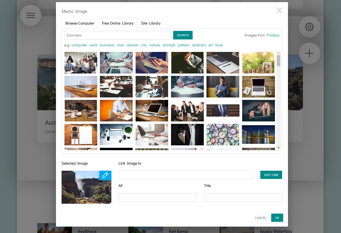Select the blonde woman at computer thumbnail
The image size is (341, 233).
(258, 111)
